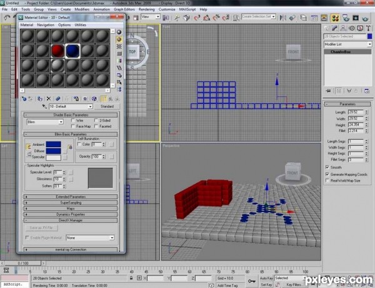Open Hierarchy command panel tab
The width and height of the screenshot is (375, 288).
coord(343,28)
